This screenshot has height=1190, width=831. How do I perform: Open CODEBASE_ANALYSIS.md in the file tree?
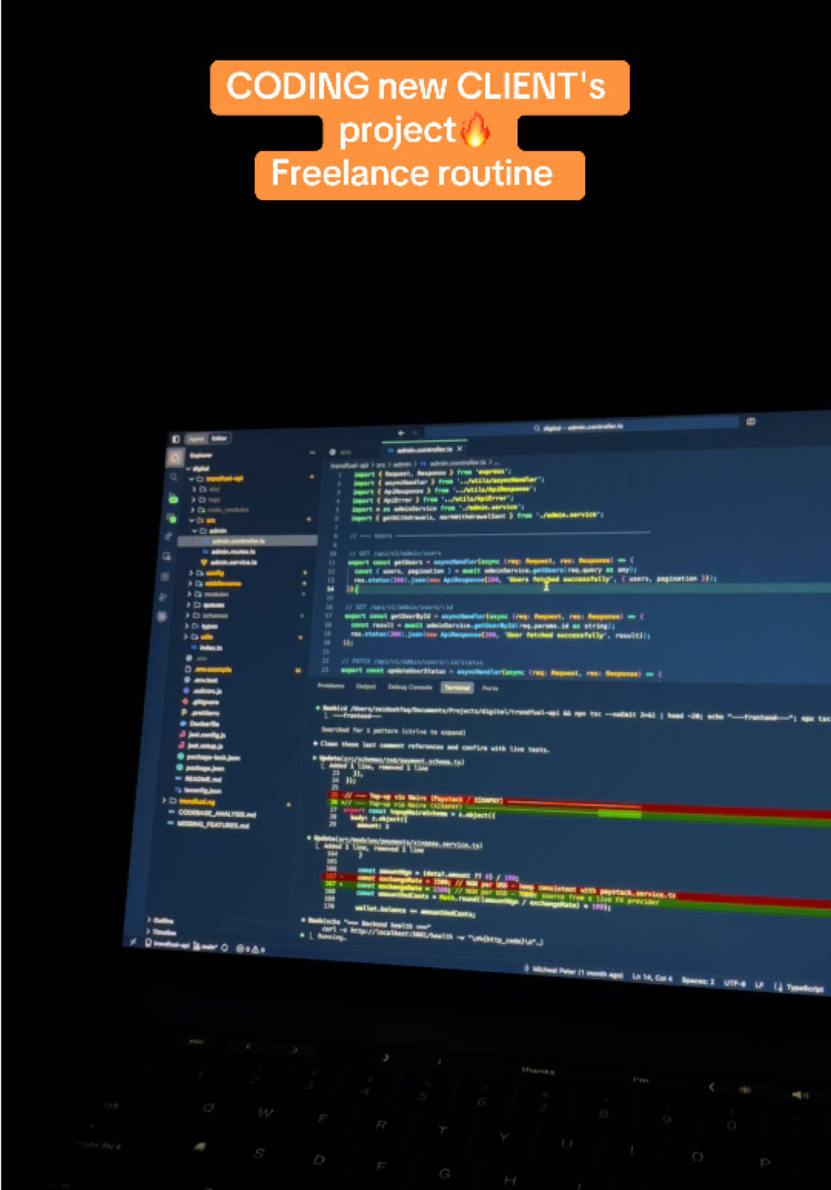212,813
